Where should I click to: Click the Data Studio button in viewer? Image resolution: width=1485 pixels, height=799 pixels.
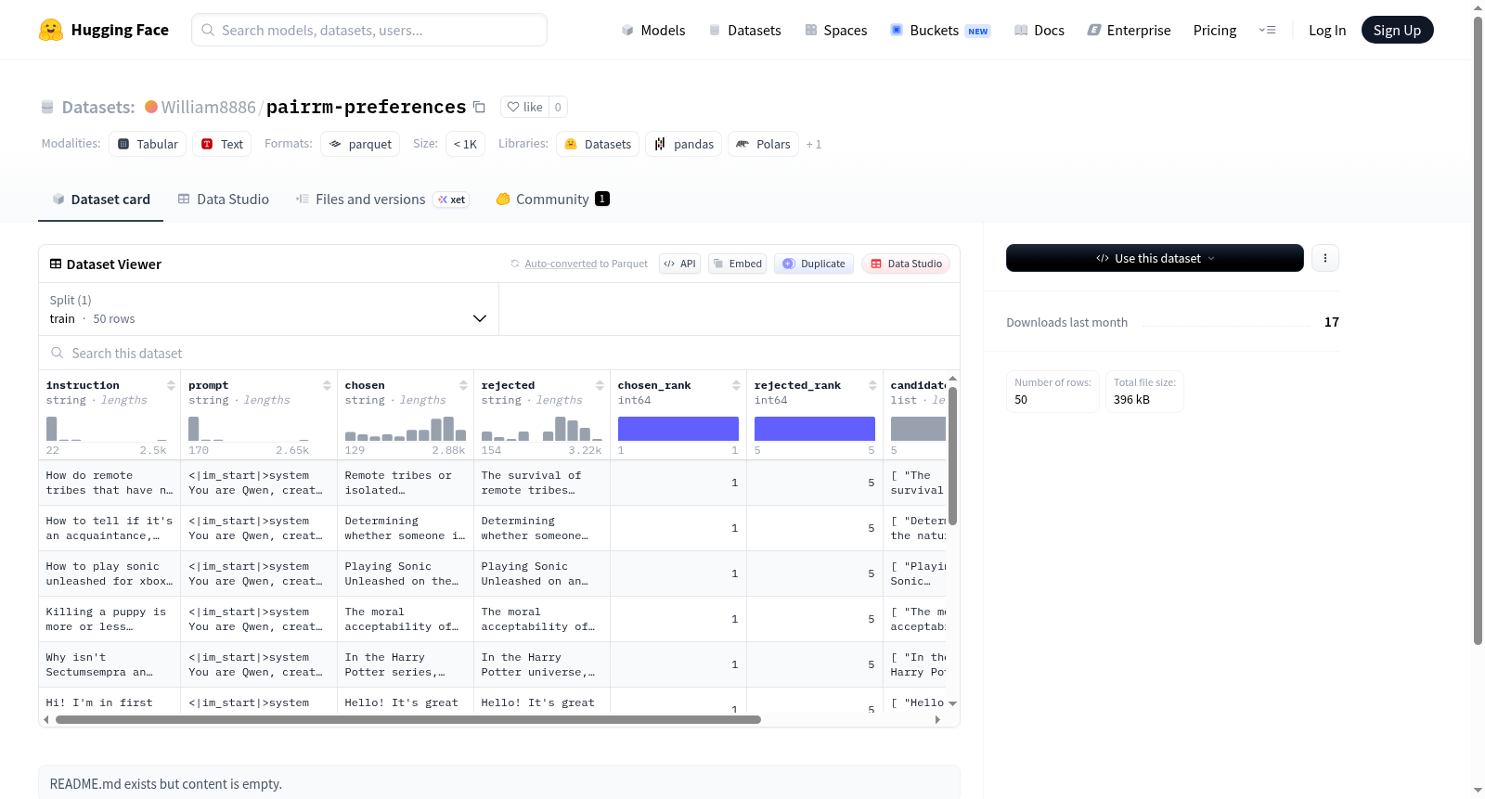906,264
